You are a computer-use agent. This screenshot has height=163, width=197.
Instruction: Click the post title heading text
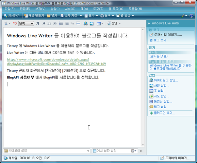(68, 36)
